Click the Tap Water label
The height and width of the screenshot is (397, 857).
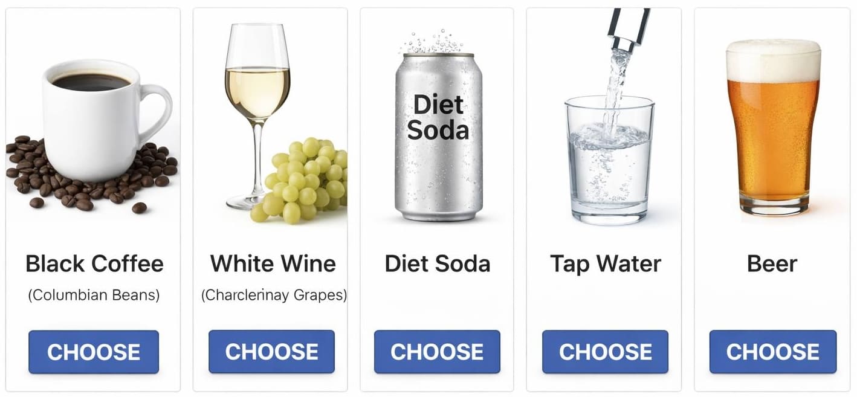click(x=606, y=264)
